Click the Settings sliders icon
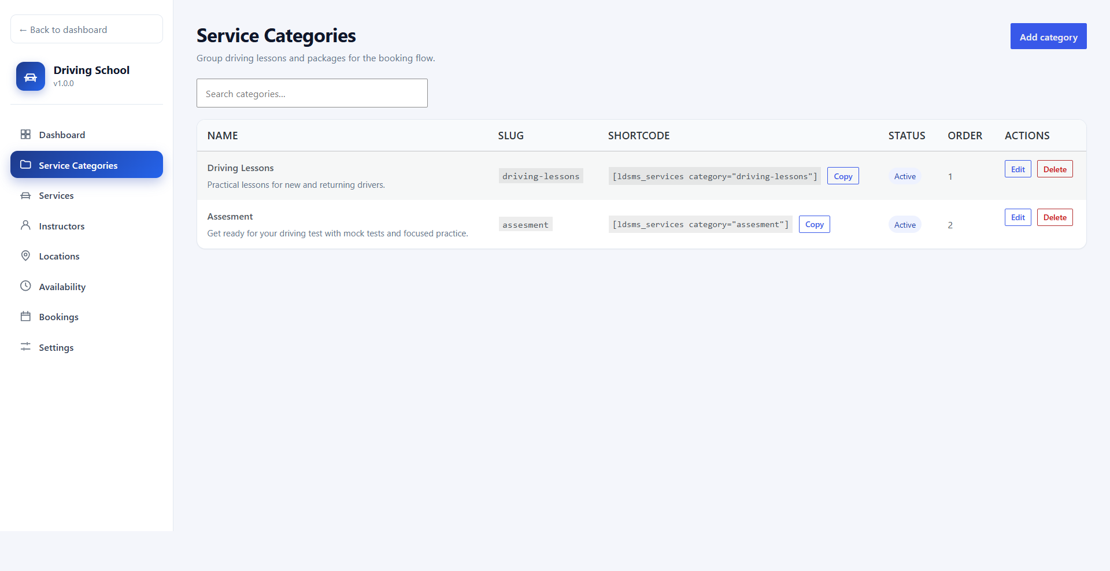Image resolution: width=1110 pixels, height=571 pixels. [25, 347]
